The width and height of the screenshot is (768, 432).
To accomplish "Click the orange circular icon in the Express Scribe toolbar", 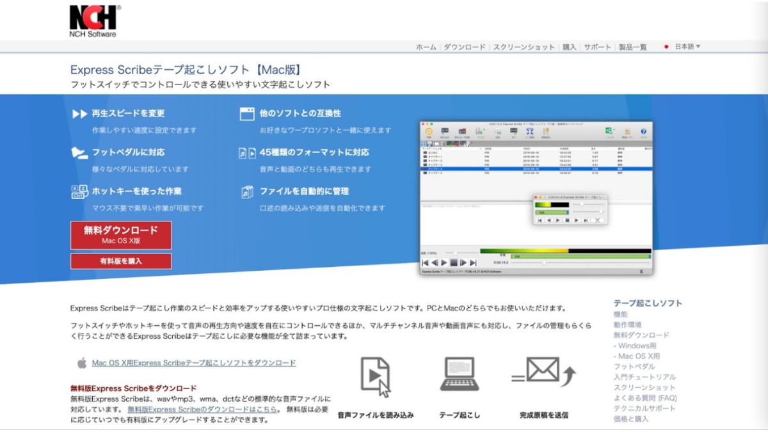I will [x=428, y=131].
